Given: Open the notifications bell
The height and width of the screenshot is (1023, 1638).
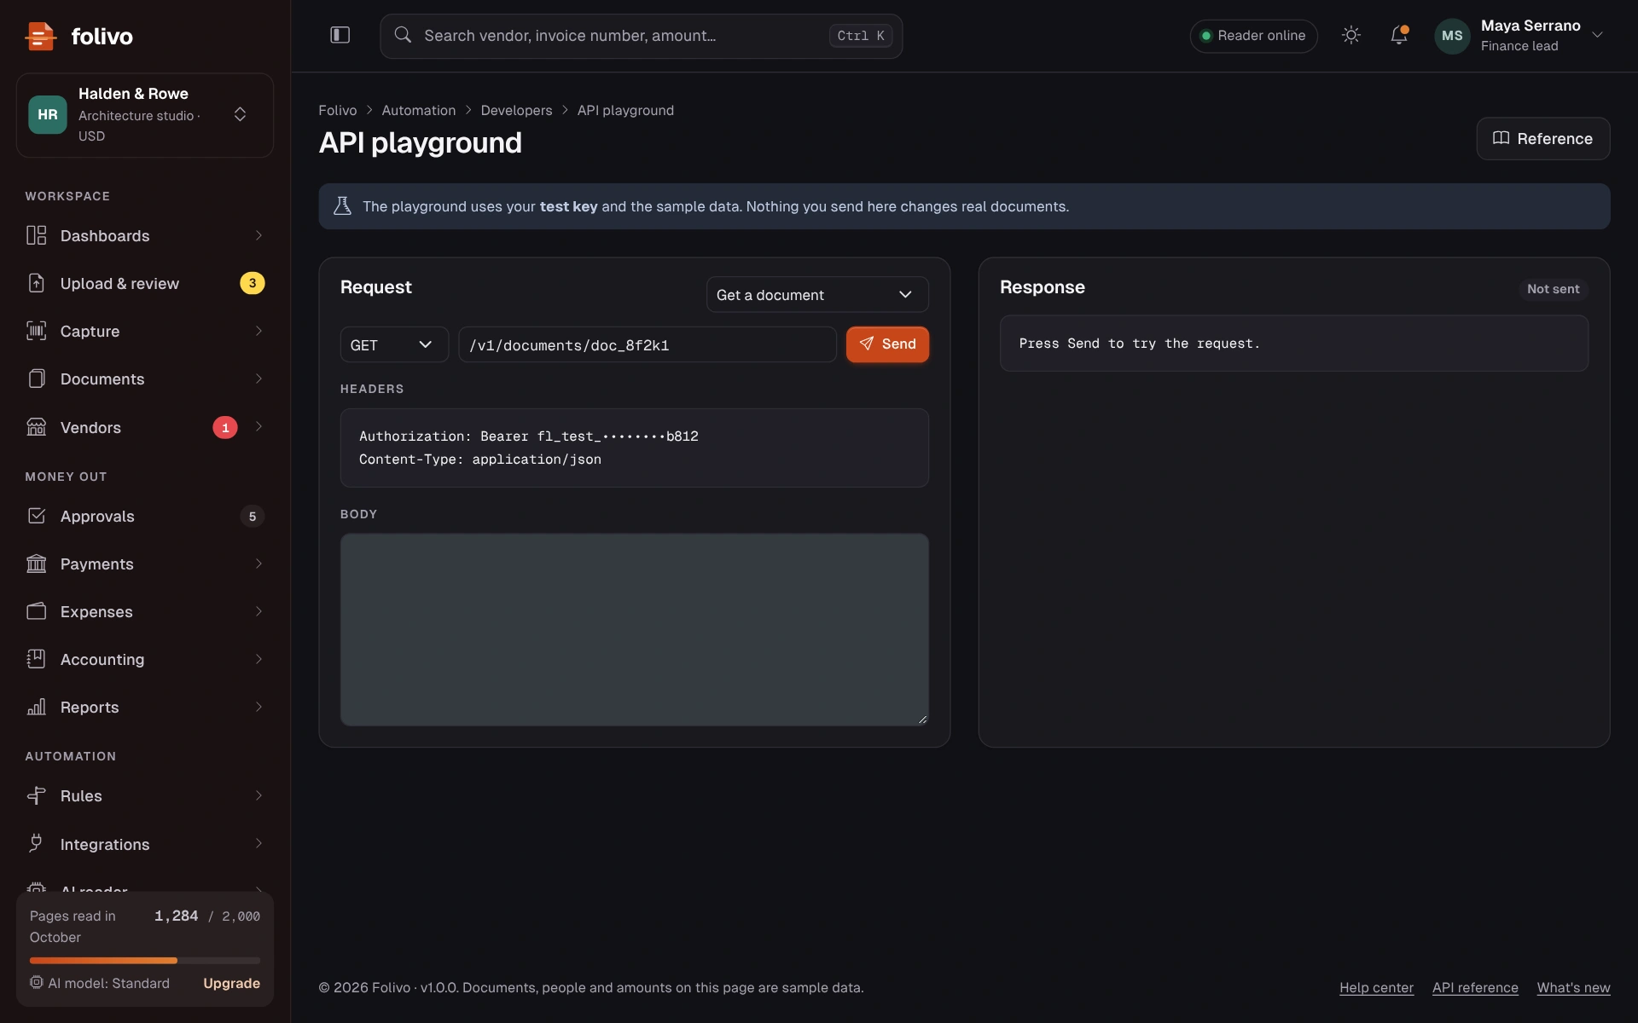Looking at the screenshot, I should [x=1398, y=35].
